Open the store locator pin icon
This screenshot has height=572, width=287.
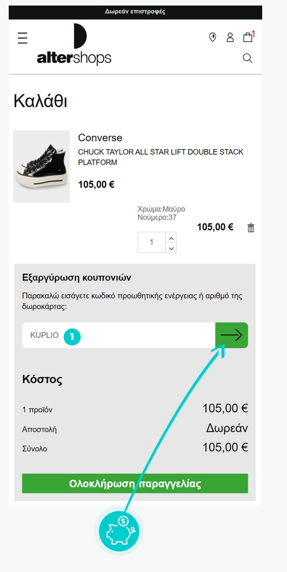(213, 38)
